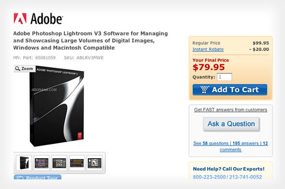Select the fifth screenshot thumbnail

point(95,162)
